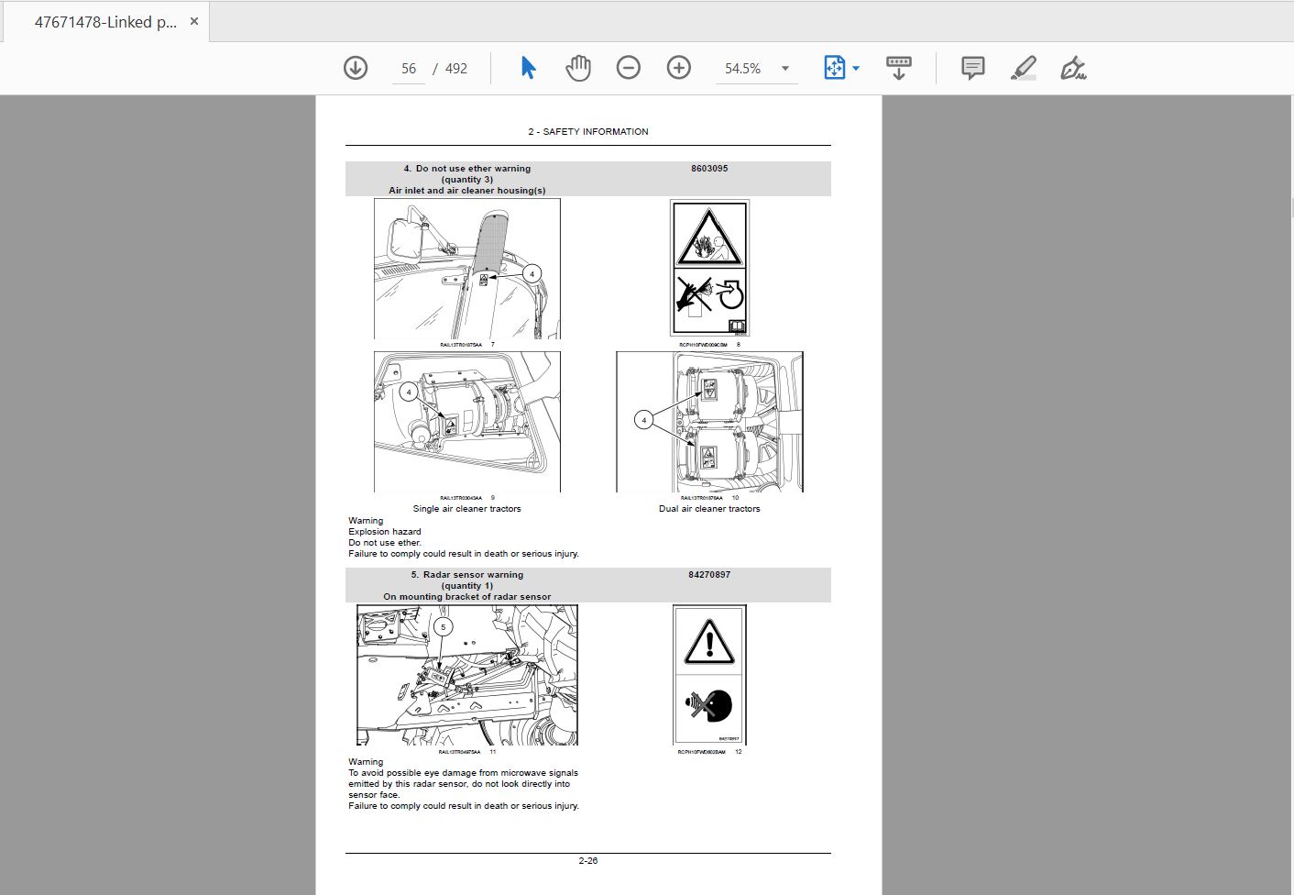Click the 'Dual air cleaner tractors' caption

pos(709,509)
